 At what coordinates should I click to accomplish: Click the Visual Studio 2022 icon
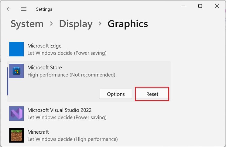(x=16, y=114)
